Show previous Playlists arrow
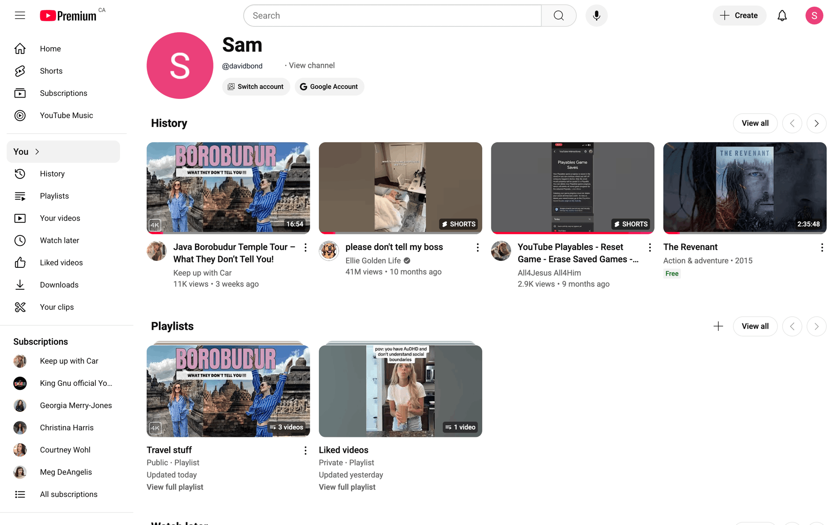The height and width of the screenshot is (525, 840). click(792, 326)
